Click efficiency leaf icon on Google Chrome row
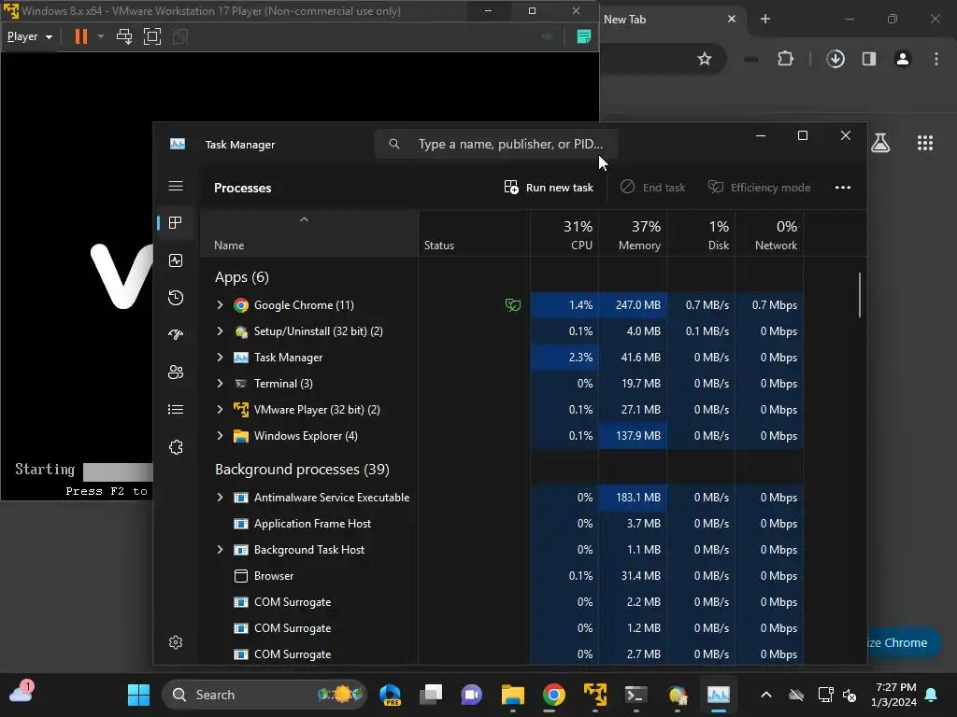957x717 pixels. pyautogui.click(x=513, y=305)
